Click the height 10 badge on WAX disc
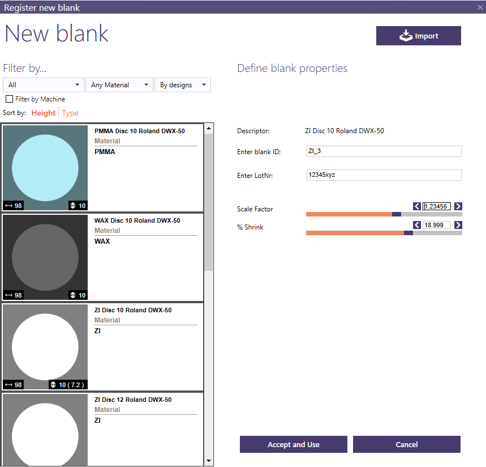 [x=78, y=295]
